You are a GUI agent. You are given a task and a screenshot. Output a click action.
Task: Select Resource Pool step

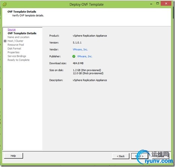tap(16, 45)
